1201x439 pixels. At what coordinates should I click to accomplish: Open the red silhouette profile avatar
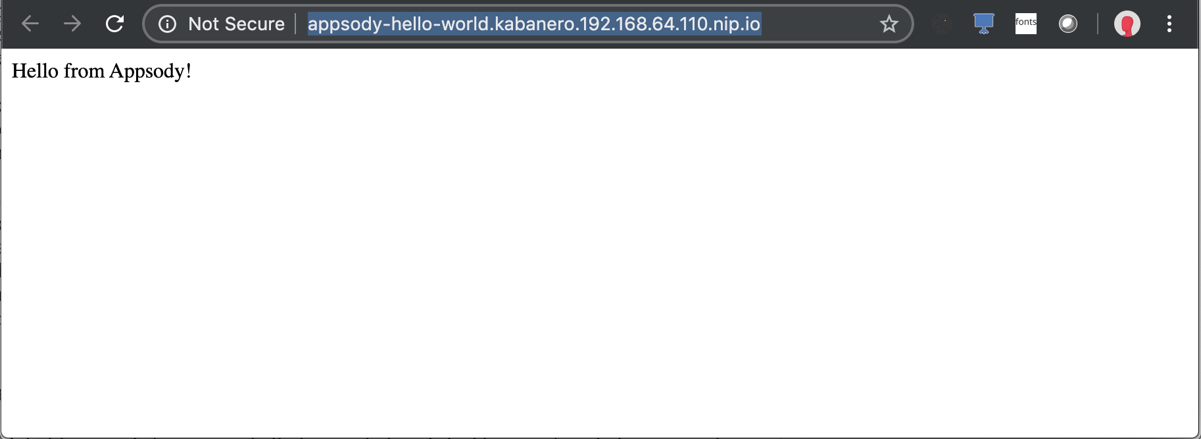(1127, 24)
